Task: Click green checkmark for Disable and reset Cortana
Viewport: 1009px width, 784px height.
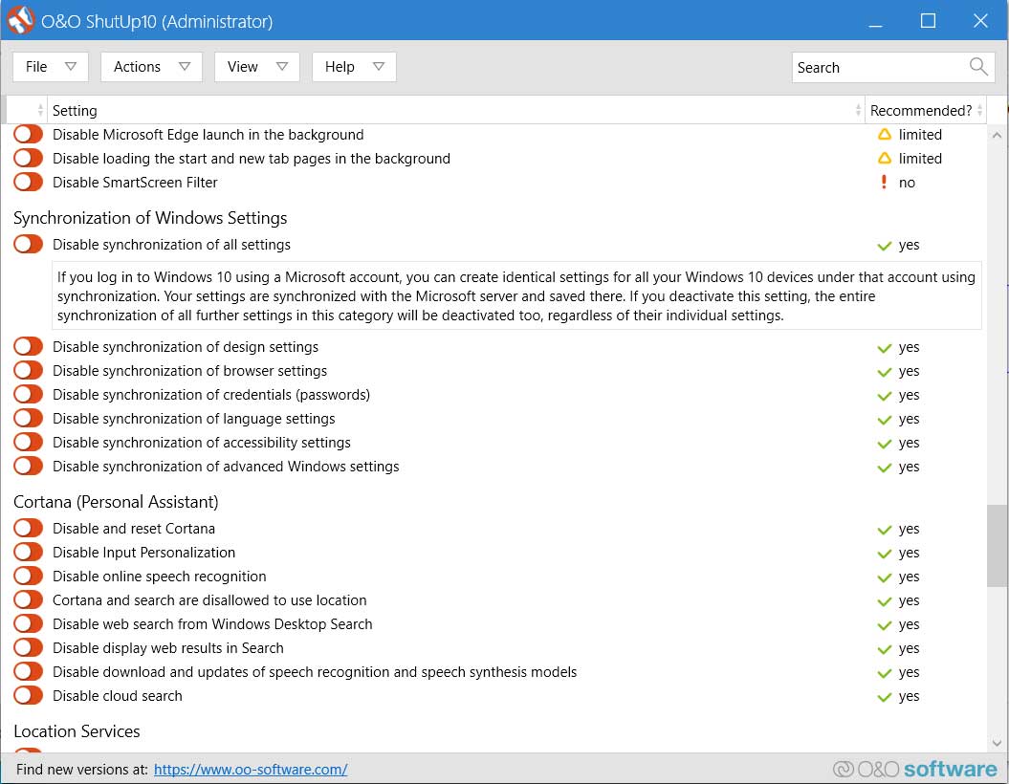Action: pyautogui.click(x=885, y=530)
